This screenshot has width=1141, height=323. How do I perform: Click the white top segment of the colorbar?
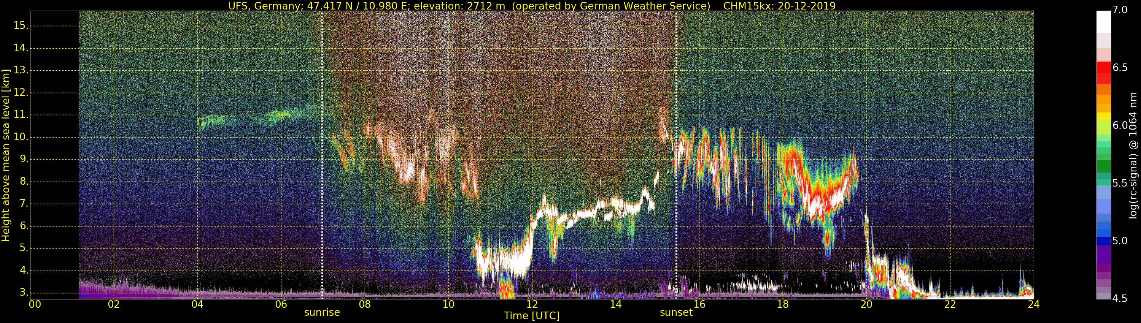pyautogui.click(x=1103, y=22)
